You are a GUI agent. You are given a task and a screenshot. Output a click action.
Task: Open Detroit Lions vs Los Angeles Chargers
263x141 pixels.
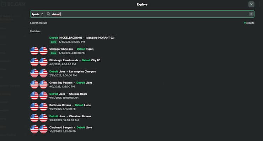[x=73, y=72]
